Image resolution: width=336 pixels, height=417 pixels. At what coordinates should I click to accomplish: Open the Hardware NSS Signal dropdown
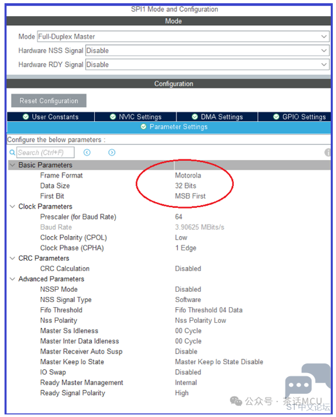coord(207,50)
